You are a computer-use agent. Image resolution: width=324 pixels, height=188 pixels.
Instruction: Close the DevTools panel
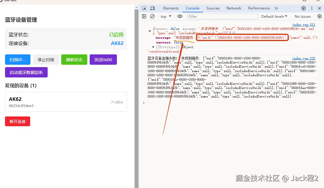(320, 8)
